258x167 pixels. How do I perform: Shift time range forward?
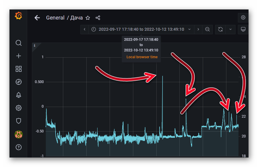click(198, 29)
